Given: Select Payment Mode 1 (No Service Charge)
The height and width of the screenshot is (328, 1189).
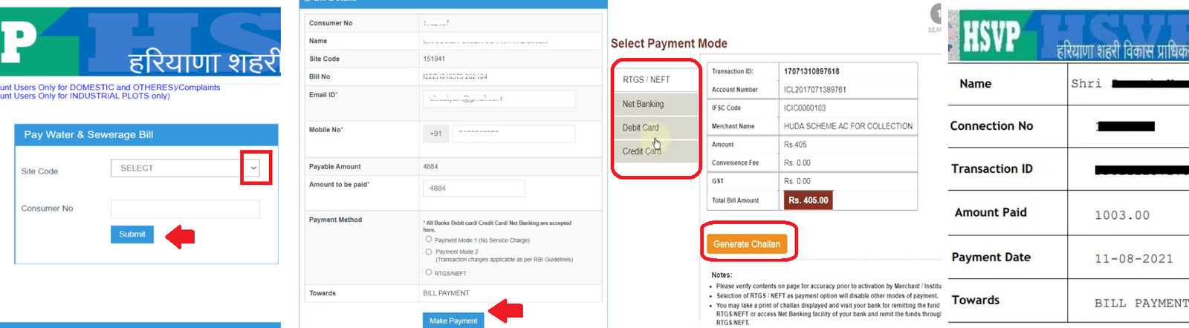Looking at the screenshot, I should (429, 240).
